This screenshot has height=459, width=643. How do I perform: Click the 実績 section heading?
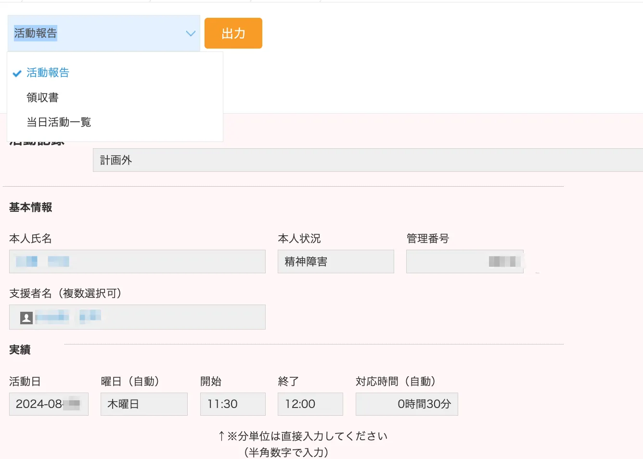click(20, 350)
